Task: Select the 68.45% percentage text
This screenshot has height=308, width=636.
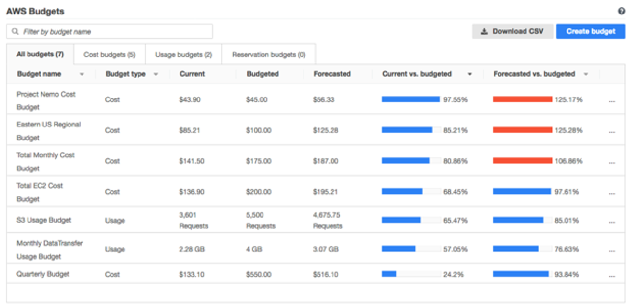Action: pyautogui.click(x=456, y=192)
